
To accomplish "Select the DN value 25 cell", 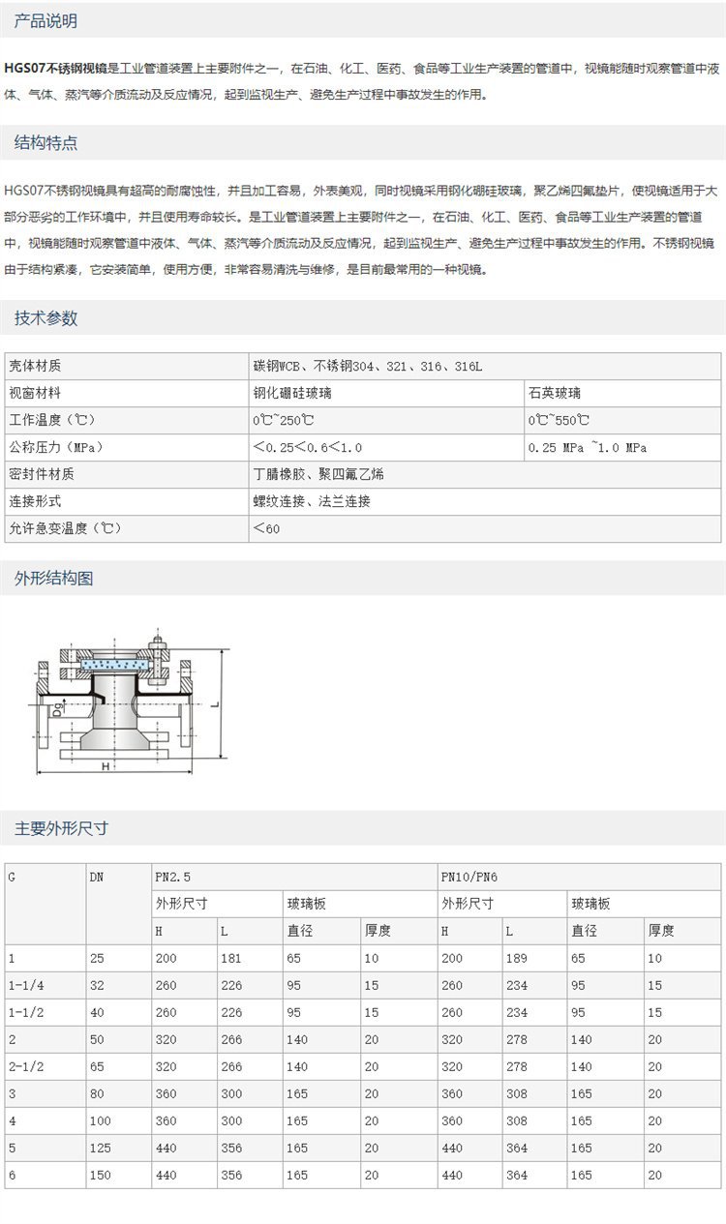I will [x=118, y=958].
